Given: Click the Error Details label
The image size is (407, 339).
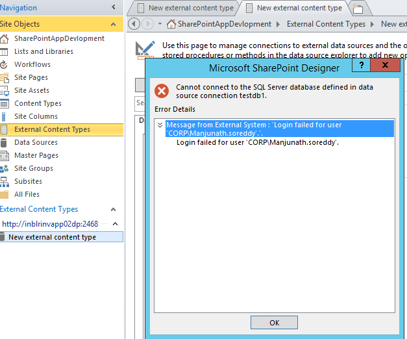Looking at the screenshot, I should (x=175, y=109).
